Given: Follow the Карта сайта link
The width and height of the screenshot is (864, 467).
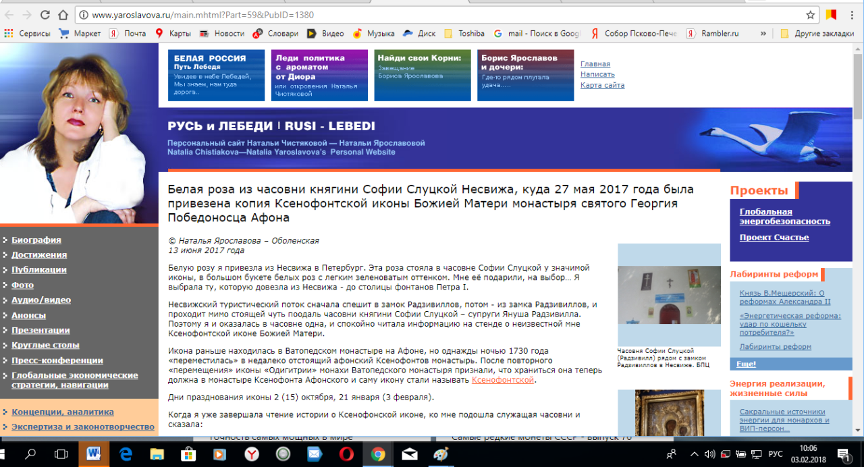Looking at the screenshot, I should pos(602,85).
